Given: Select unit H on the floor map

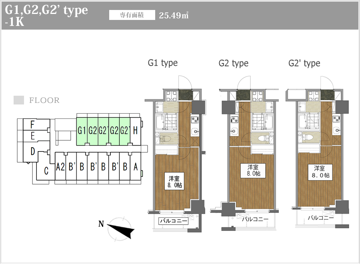Looking at the screenshot, I should click(135, 130).
